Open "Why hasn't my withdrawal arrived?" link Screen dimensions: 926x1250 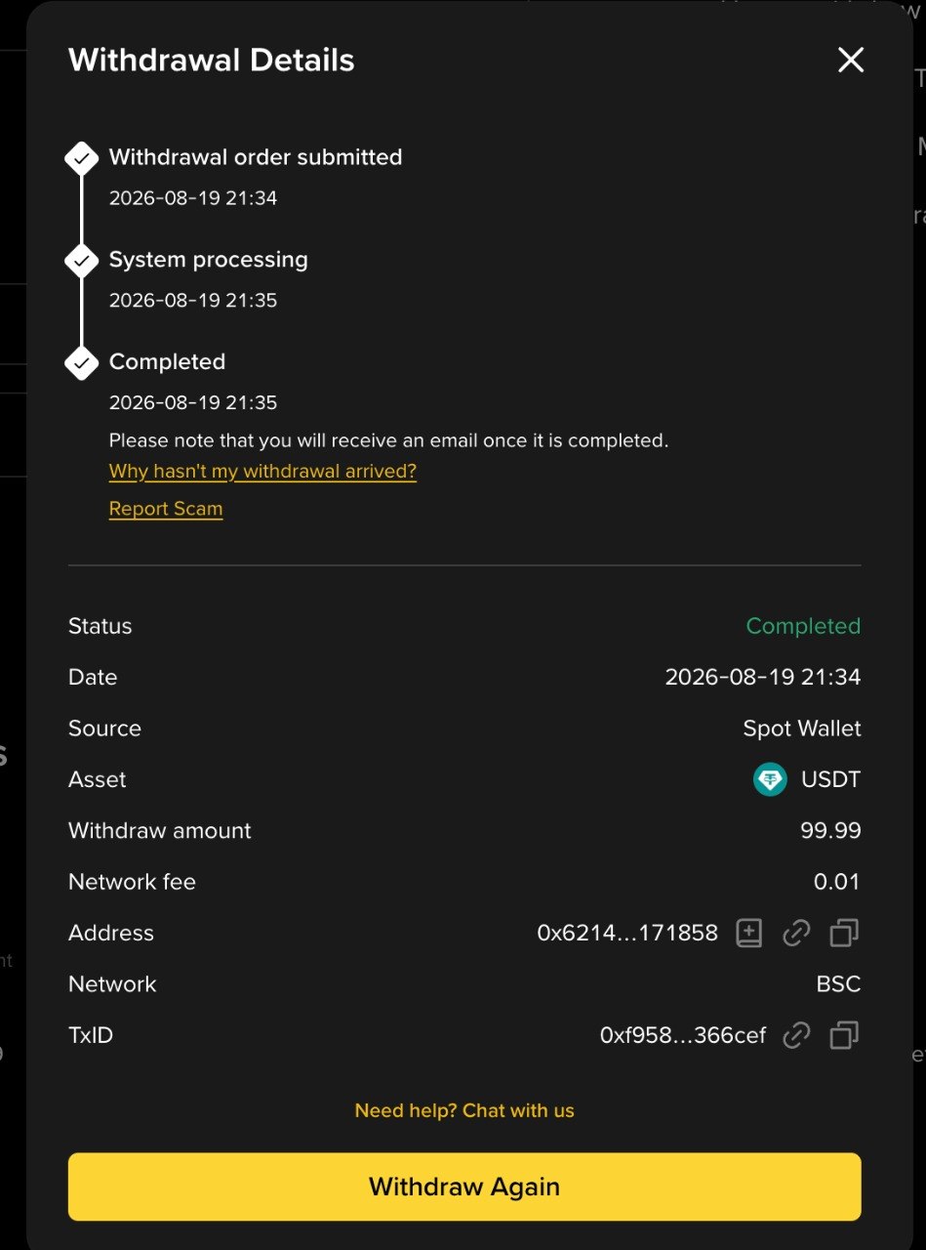point(262,472)
